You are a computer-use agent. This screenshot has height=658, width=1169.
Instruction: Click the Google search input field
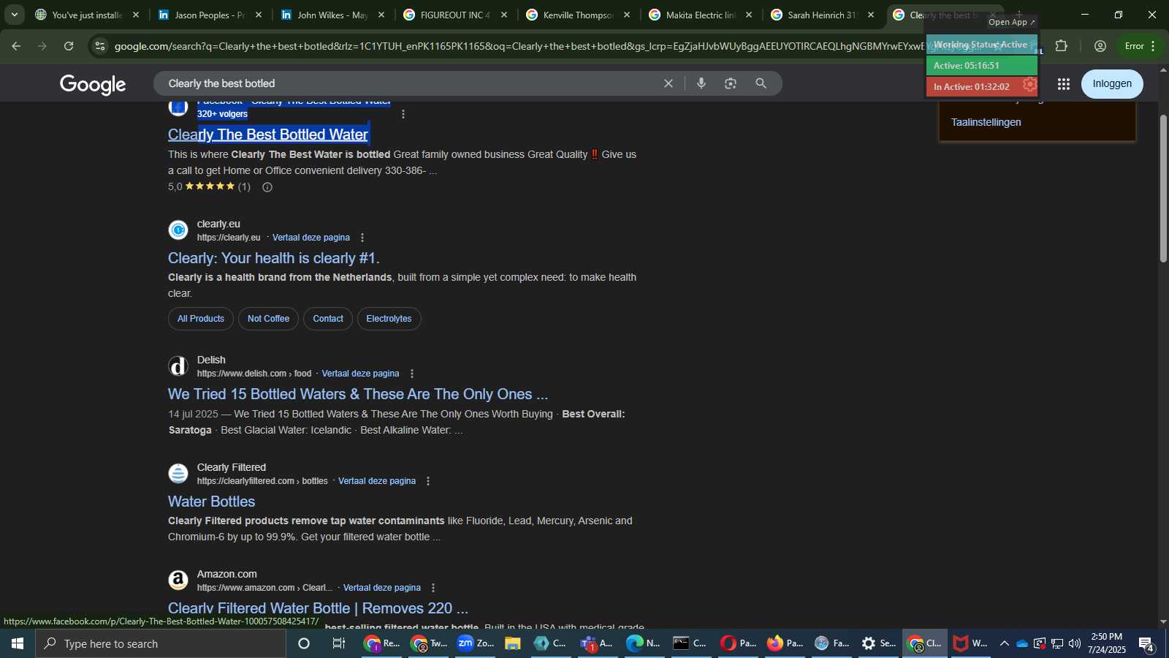(x=409, y=83)
